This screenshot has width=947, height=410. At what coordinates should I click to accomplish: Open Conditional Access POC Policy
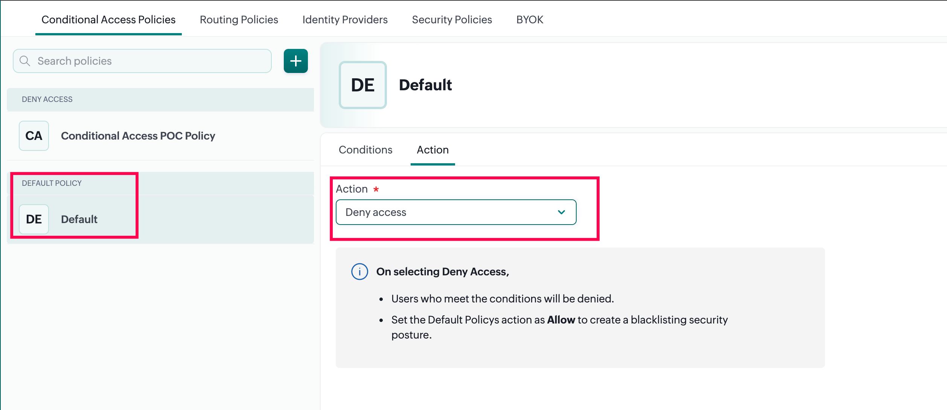[138, 136]
